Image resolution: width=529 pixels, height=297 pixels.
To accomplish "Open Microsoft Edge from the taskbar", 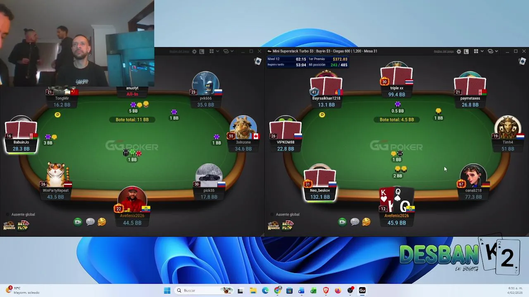I will pos(265,290).
